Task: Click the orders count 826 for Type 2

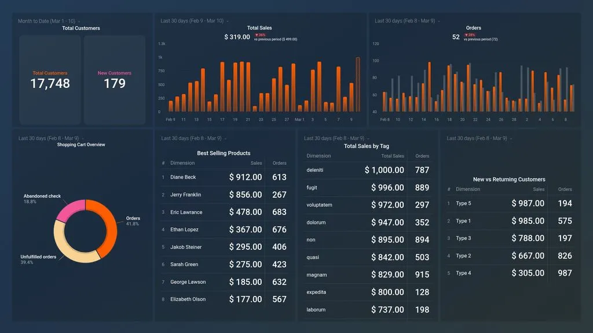Action: (565, 256)
